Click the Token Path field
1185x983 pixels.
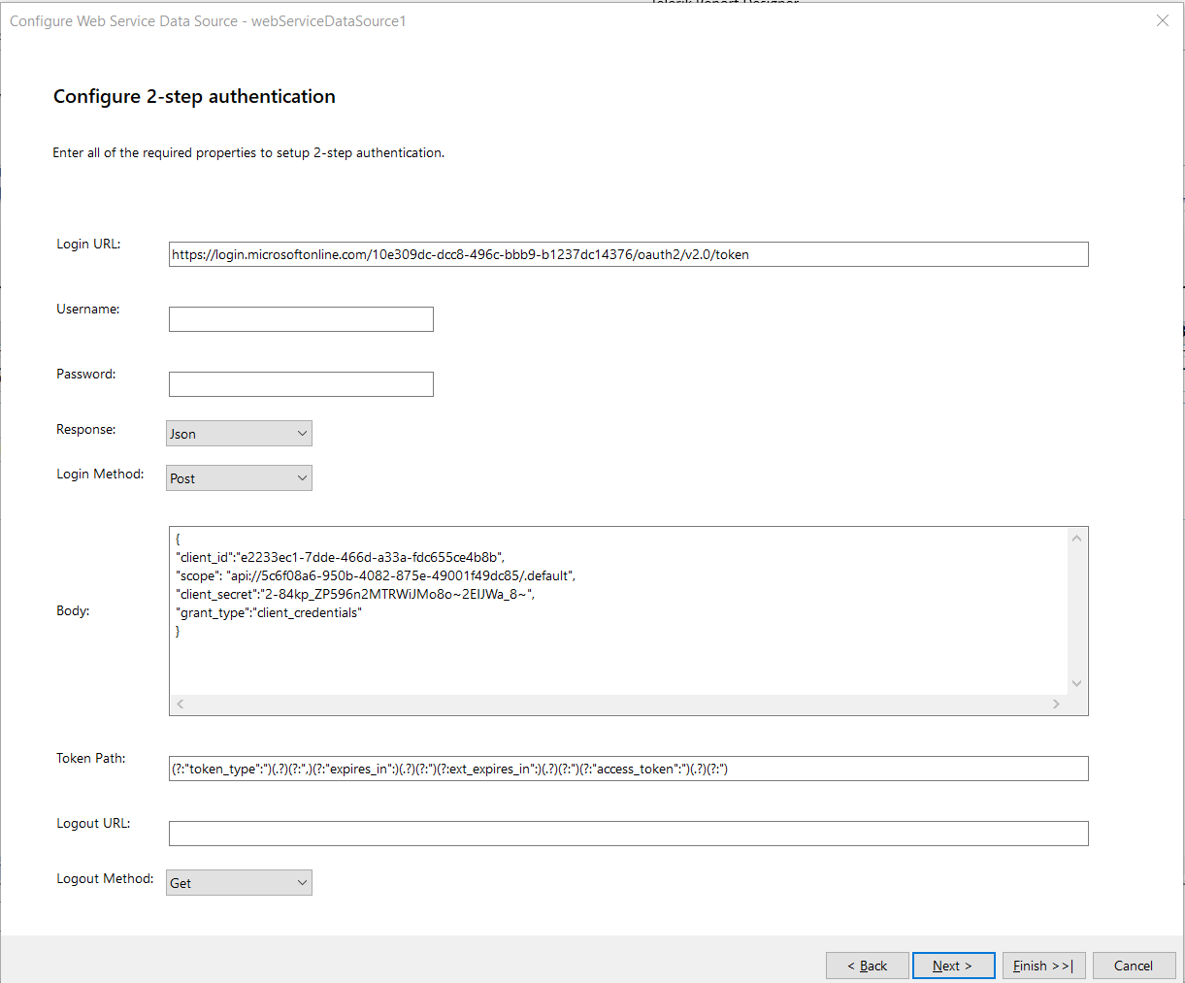628,769
